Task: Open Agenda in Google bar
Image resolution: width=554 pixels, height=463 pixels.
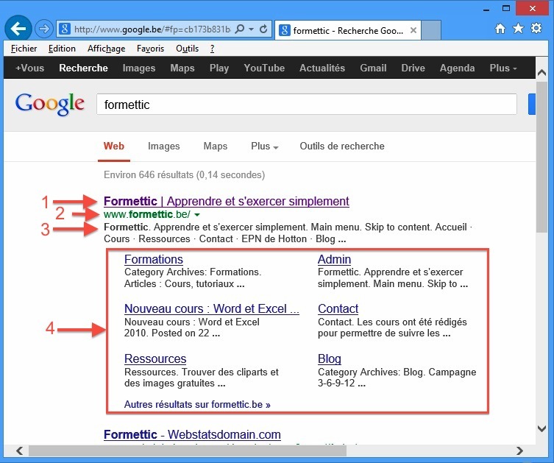Action: [x=457, y=68]
